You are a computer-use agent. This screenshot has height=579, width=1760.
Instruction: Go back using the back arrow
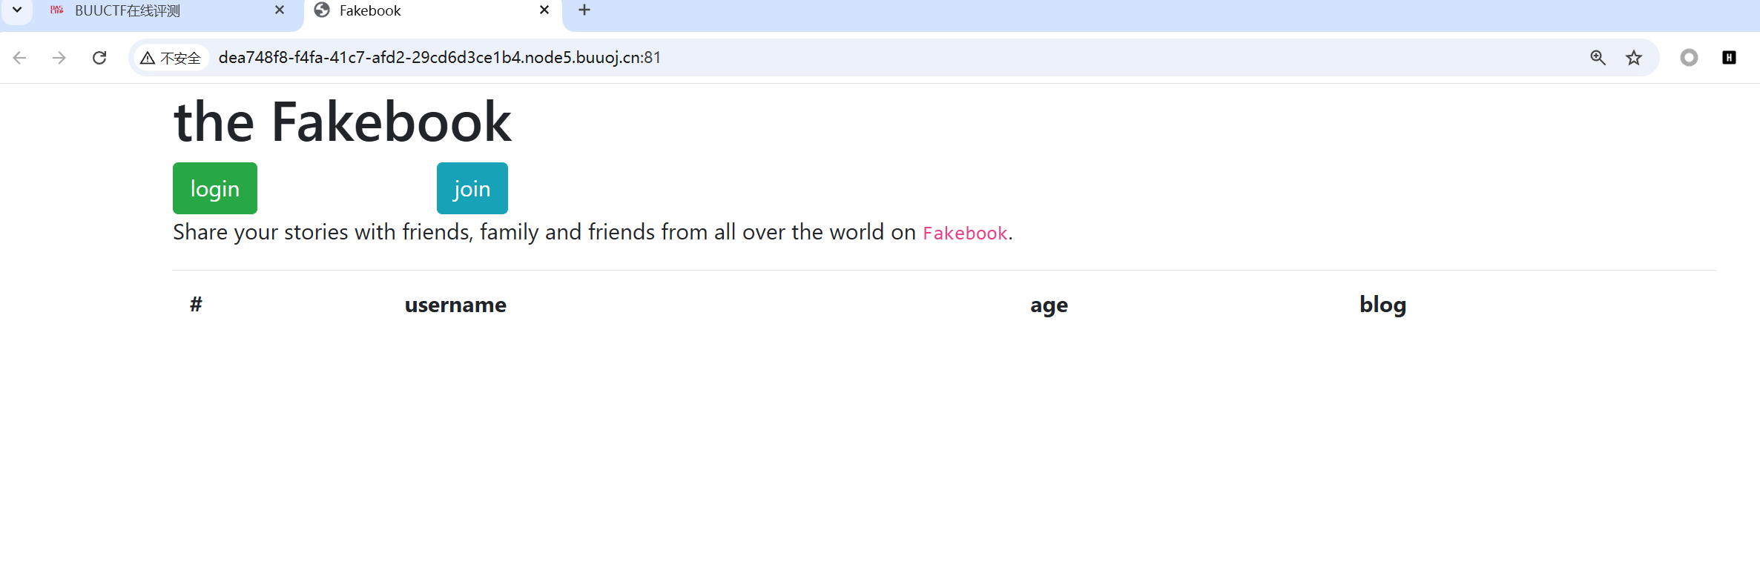point(20,58)
